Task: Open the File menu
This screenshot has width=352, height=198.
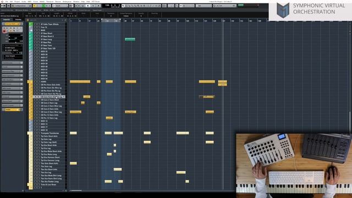Action: (7, 2)
